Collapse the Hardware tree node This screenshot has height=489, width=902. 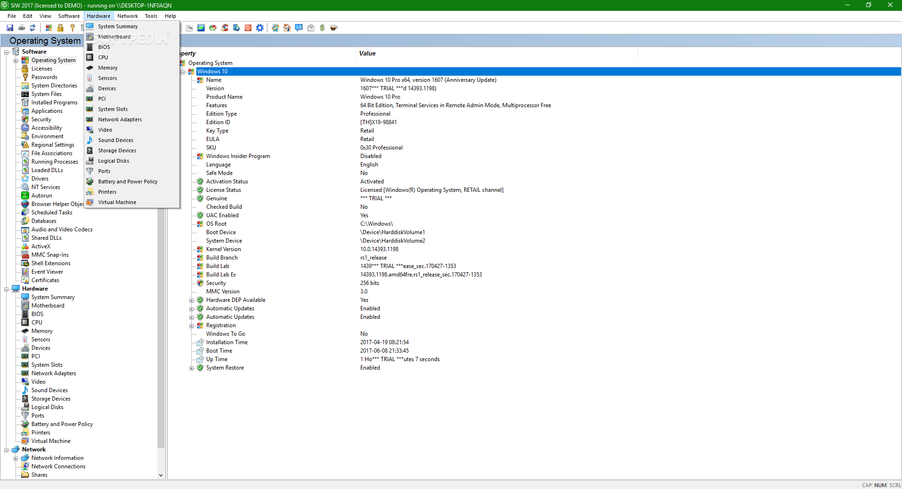point(7,289)
